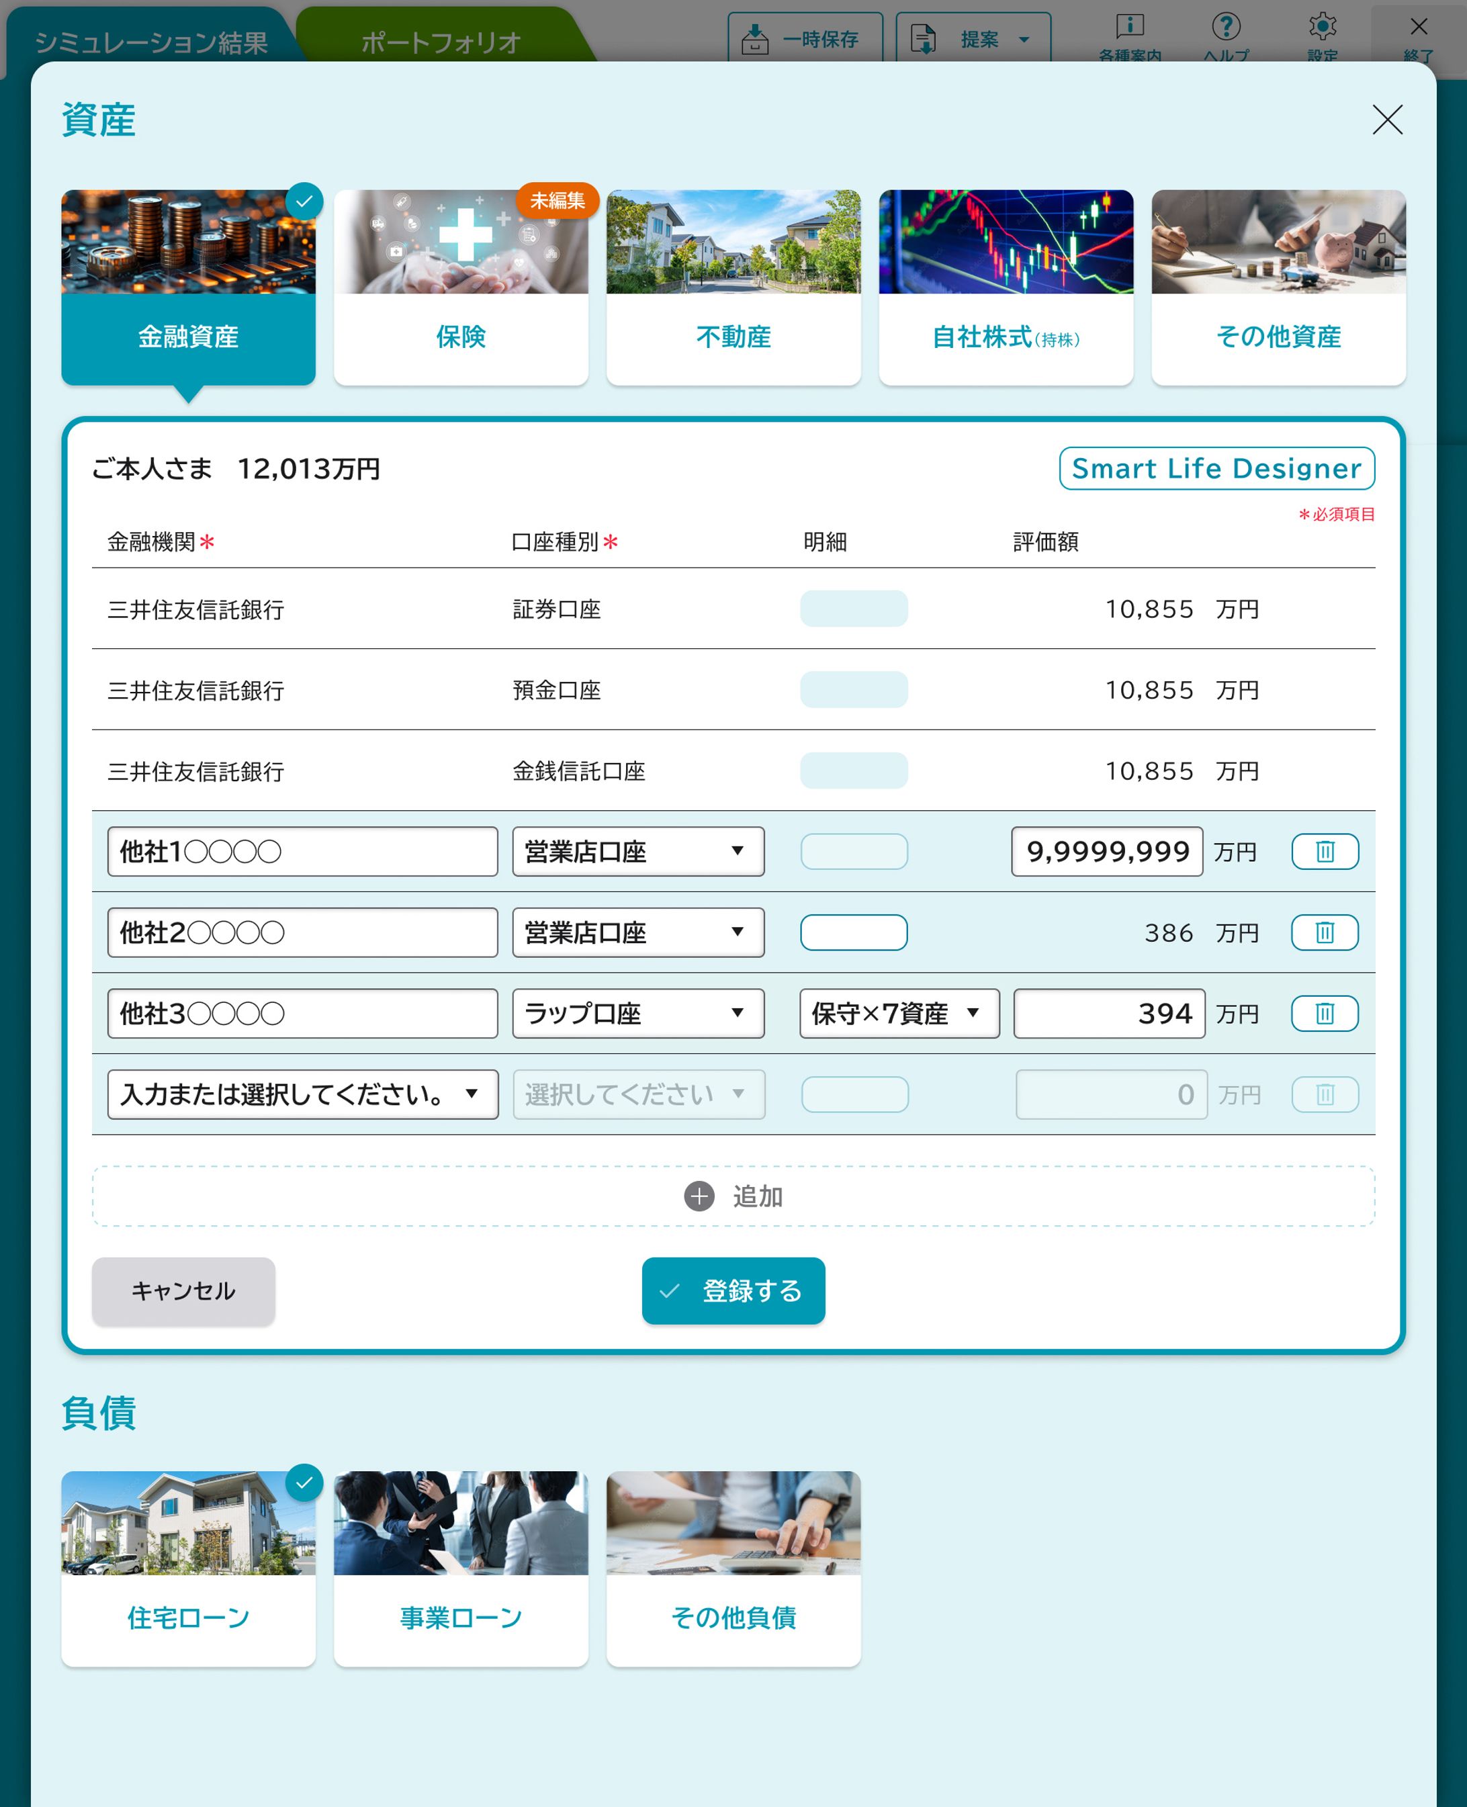Remove the 他社3 wrap account row

click(1324, 1014)
